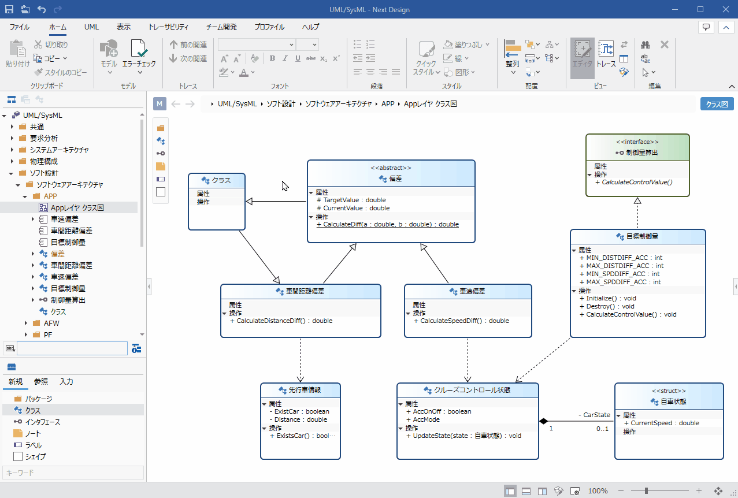Click the Undo arrow in title bar
Screen dimensions: 738x498
click(x=42, y=9)
